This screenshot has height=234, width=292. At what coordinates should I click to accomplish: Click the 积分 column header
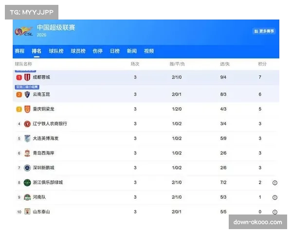[x=262, y=64]
